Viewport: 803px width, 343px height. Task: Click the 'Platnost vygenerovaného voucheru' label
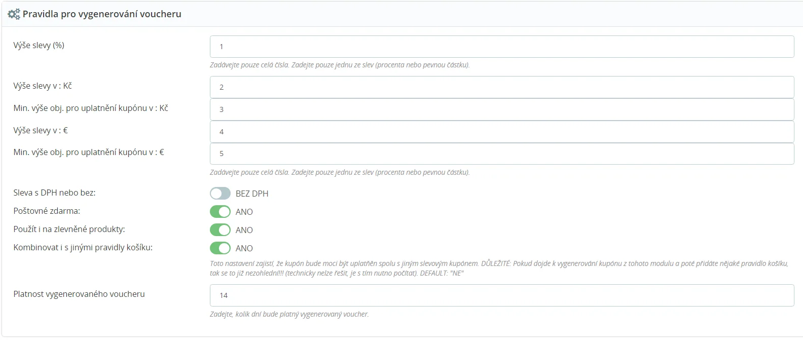click(79, 294)
